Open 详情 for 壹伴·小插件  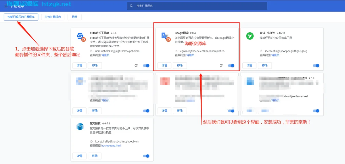point(249,65)
